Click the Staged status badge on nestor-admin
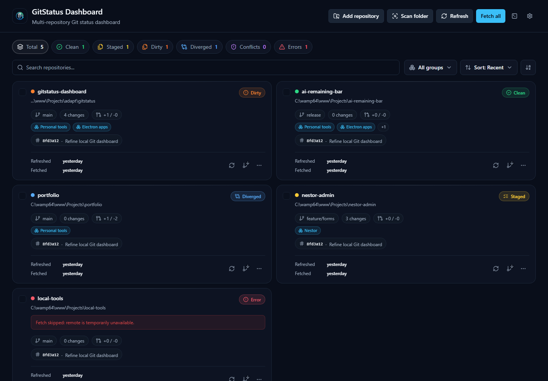Viewport: 548px width, 381px height. 514,196
